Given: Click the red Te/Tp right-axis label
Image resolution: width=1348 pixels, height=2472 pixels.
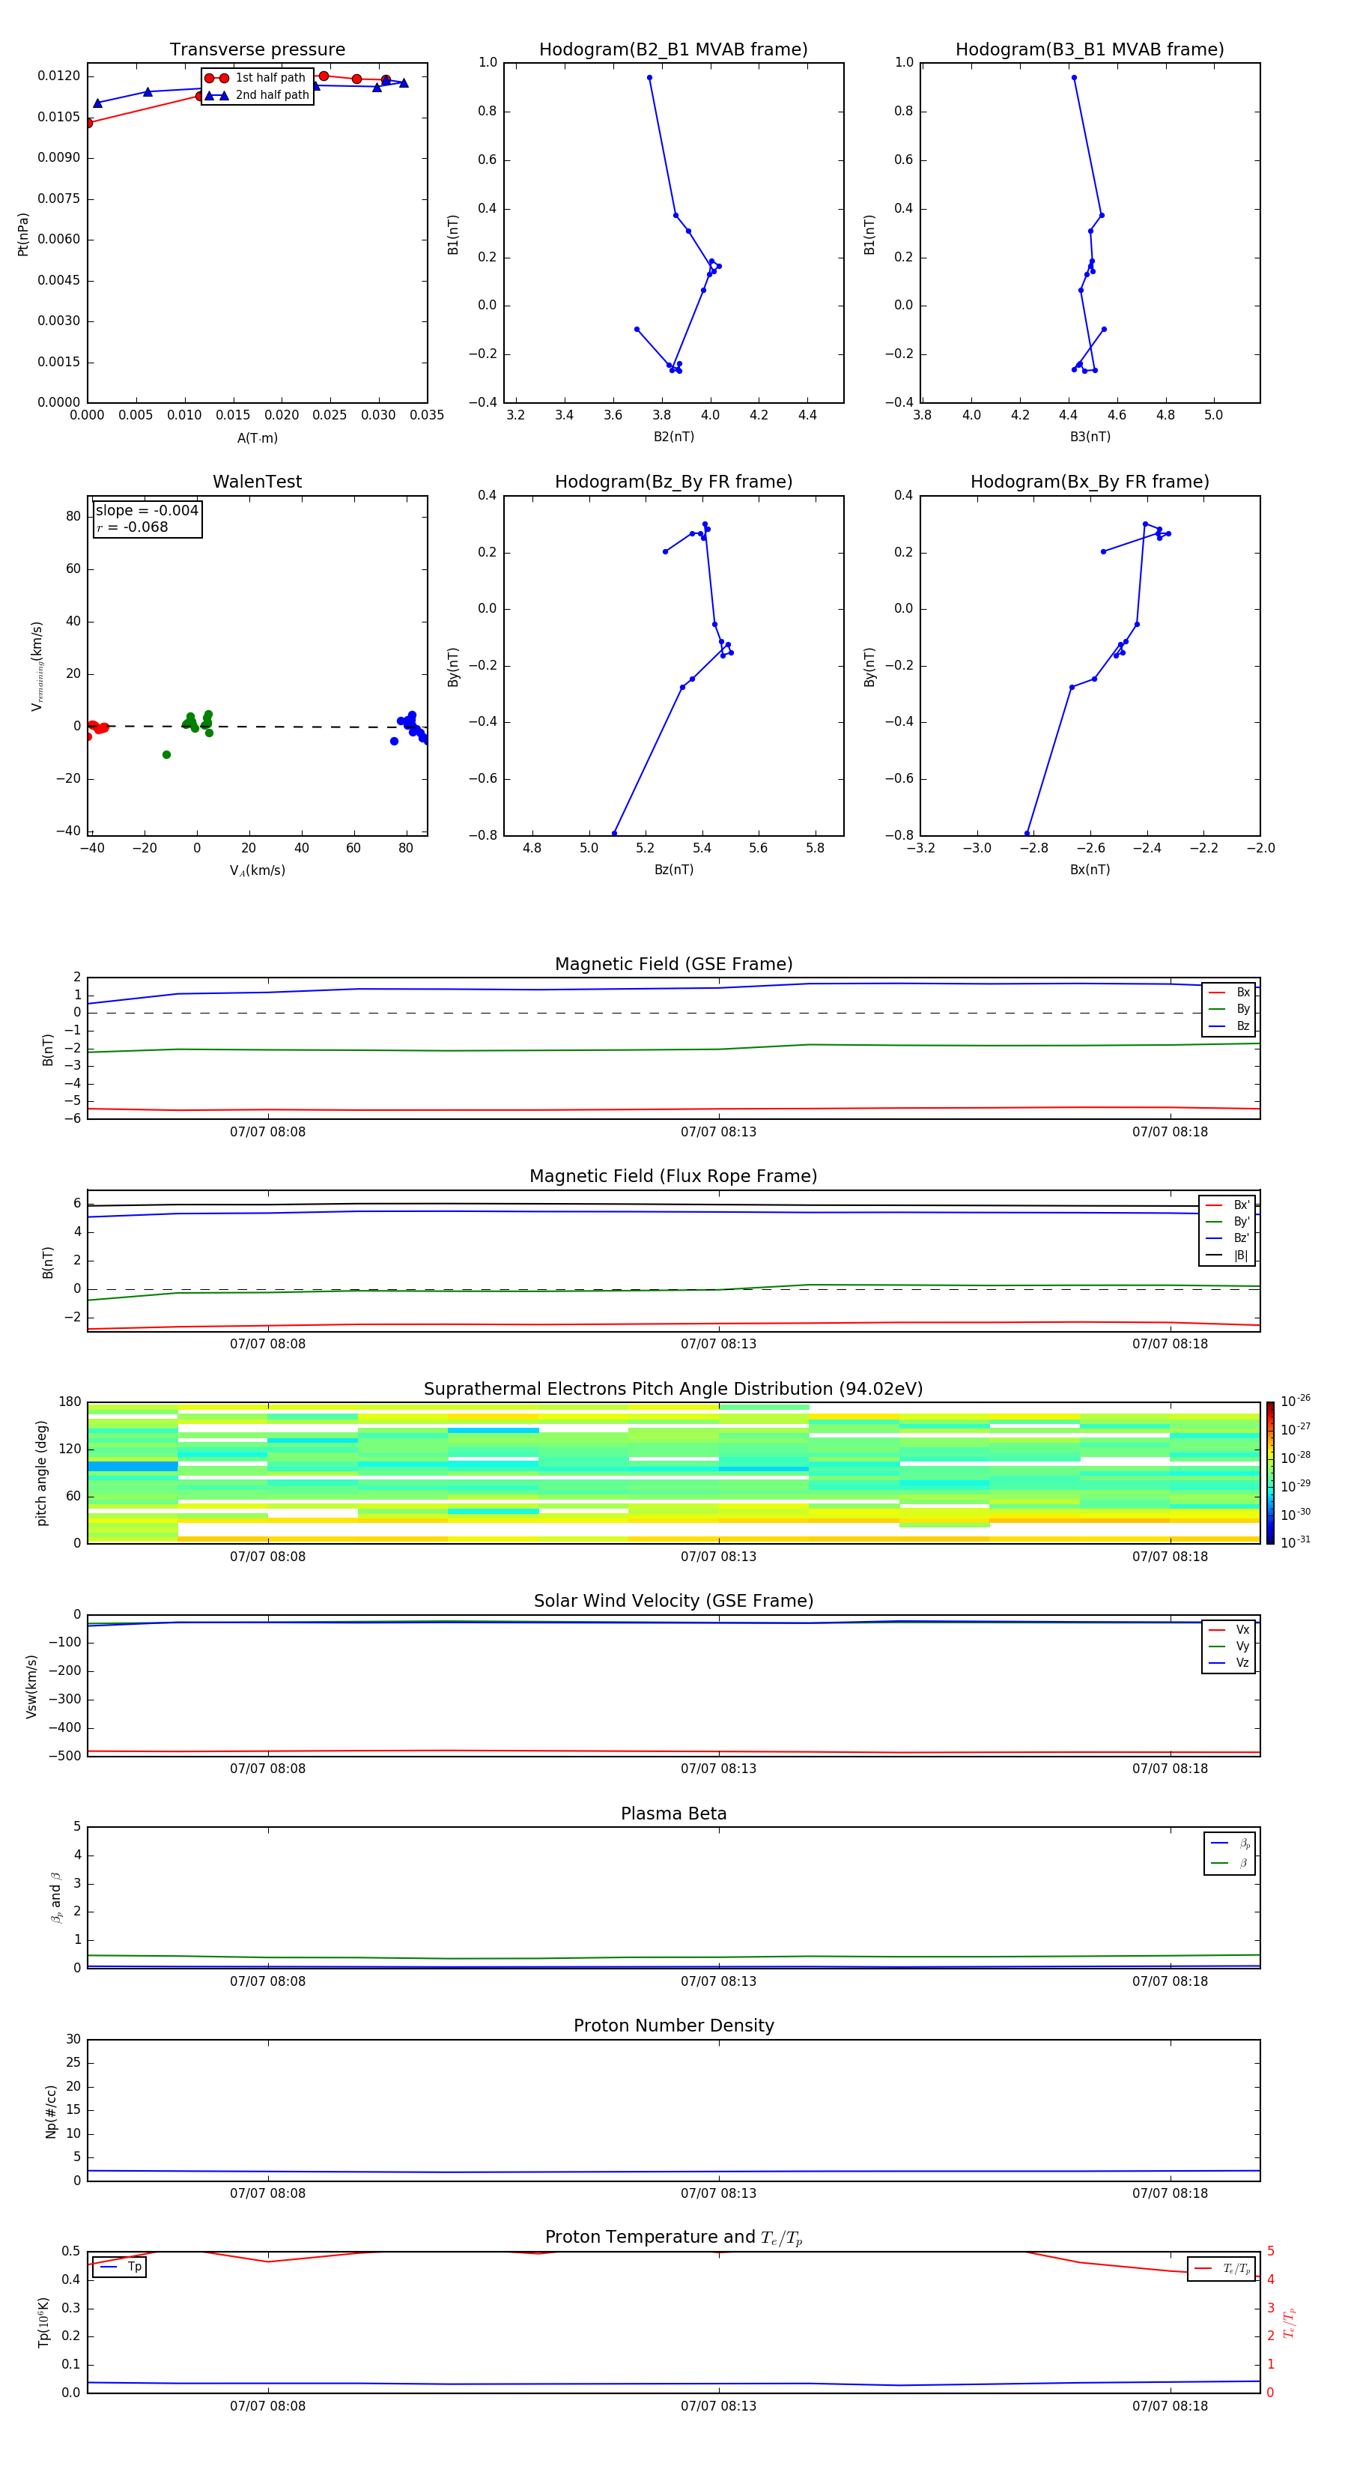Looking at the screenshot, I should tap(1289, 2321).
